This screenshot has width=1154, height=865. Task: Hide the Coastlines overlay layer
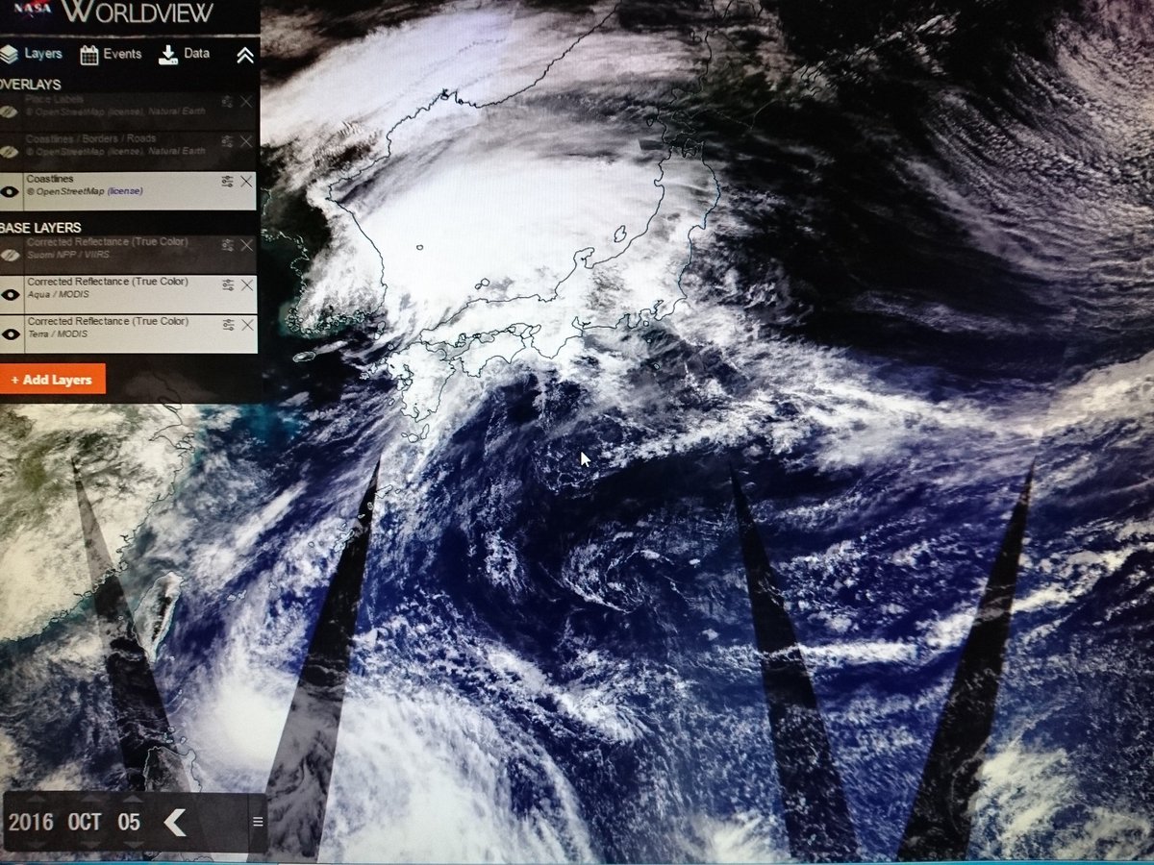(x=11, y=191)
